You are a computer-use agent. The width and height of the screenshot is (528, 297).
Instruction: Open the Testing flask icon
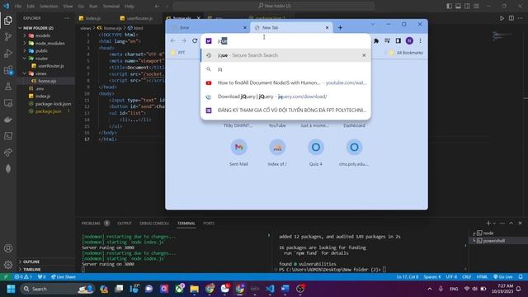point(8,87)
